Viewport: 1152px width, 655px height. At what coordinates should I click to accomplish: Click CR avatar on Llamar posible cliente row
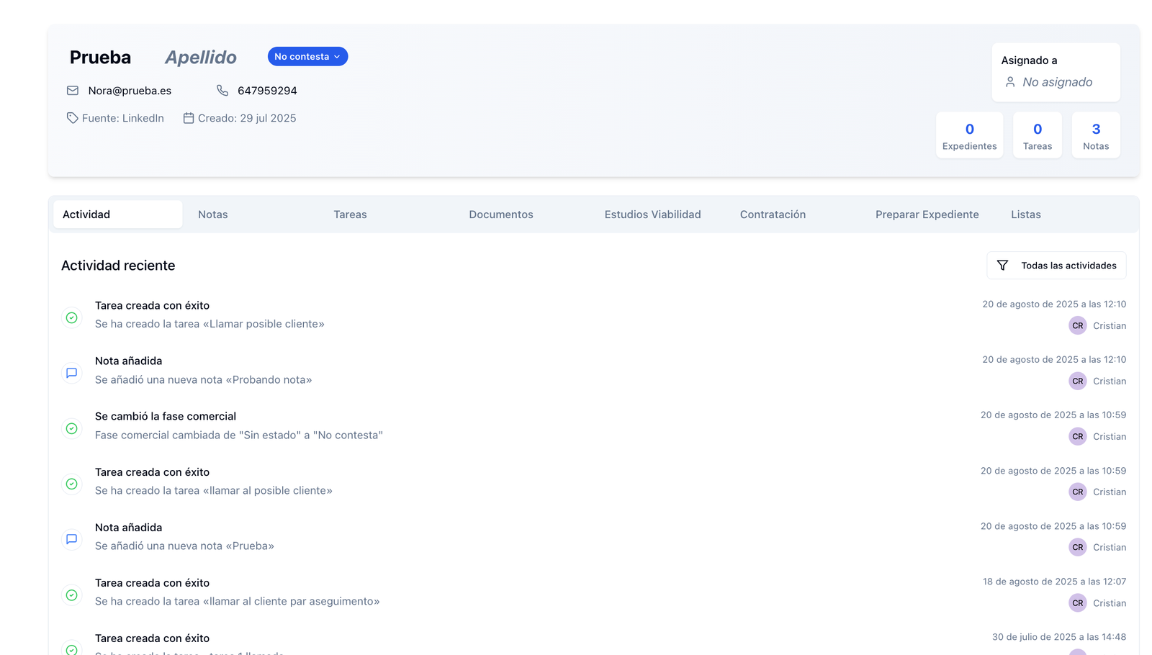click(x=1078, y=325)
